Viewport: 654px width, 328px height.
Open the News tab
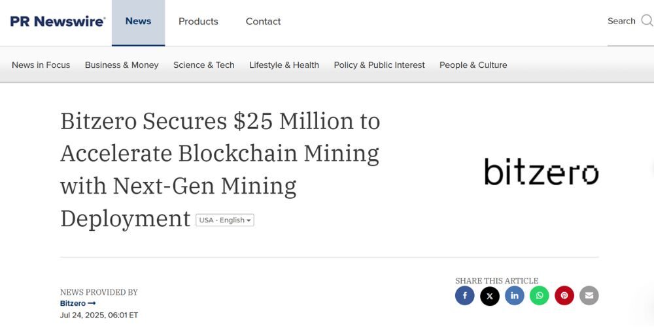coord(138,22)
